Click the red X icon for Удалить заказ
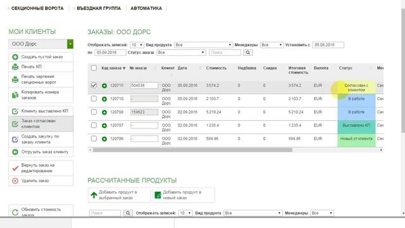The height and width of the screenshot is (228, 405). click(15, 180)
